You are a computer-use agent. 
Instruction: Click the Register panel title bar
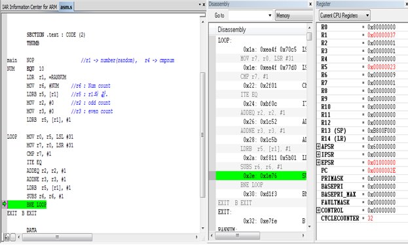[x=362, y=4]
